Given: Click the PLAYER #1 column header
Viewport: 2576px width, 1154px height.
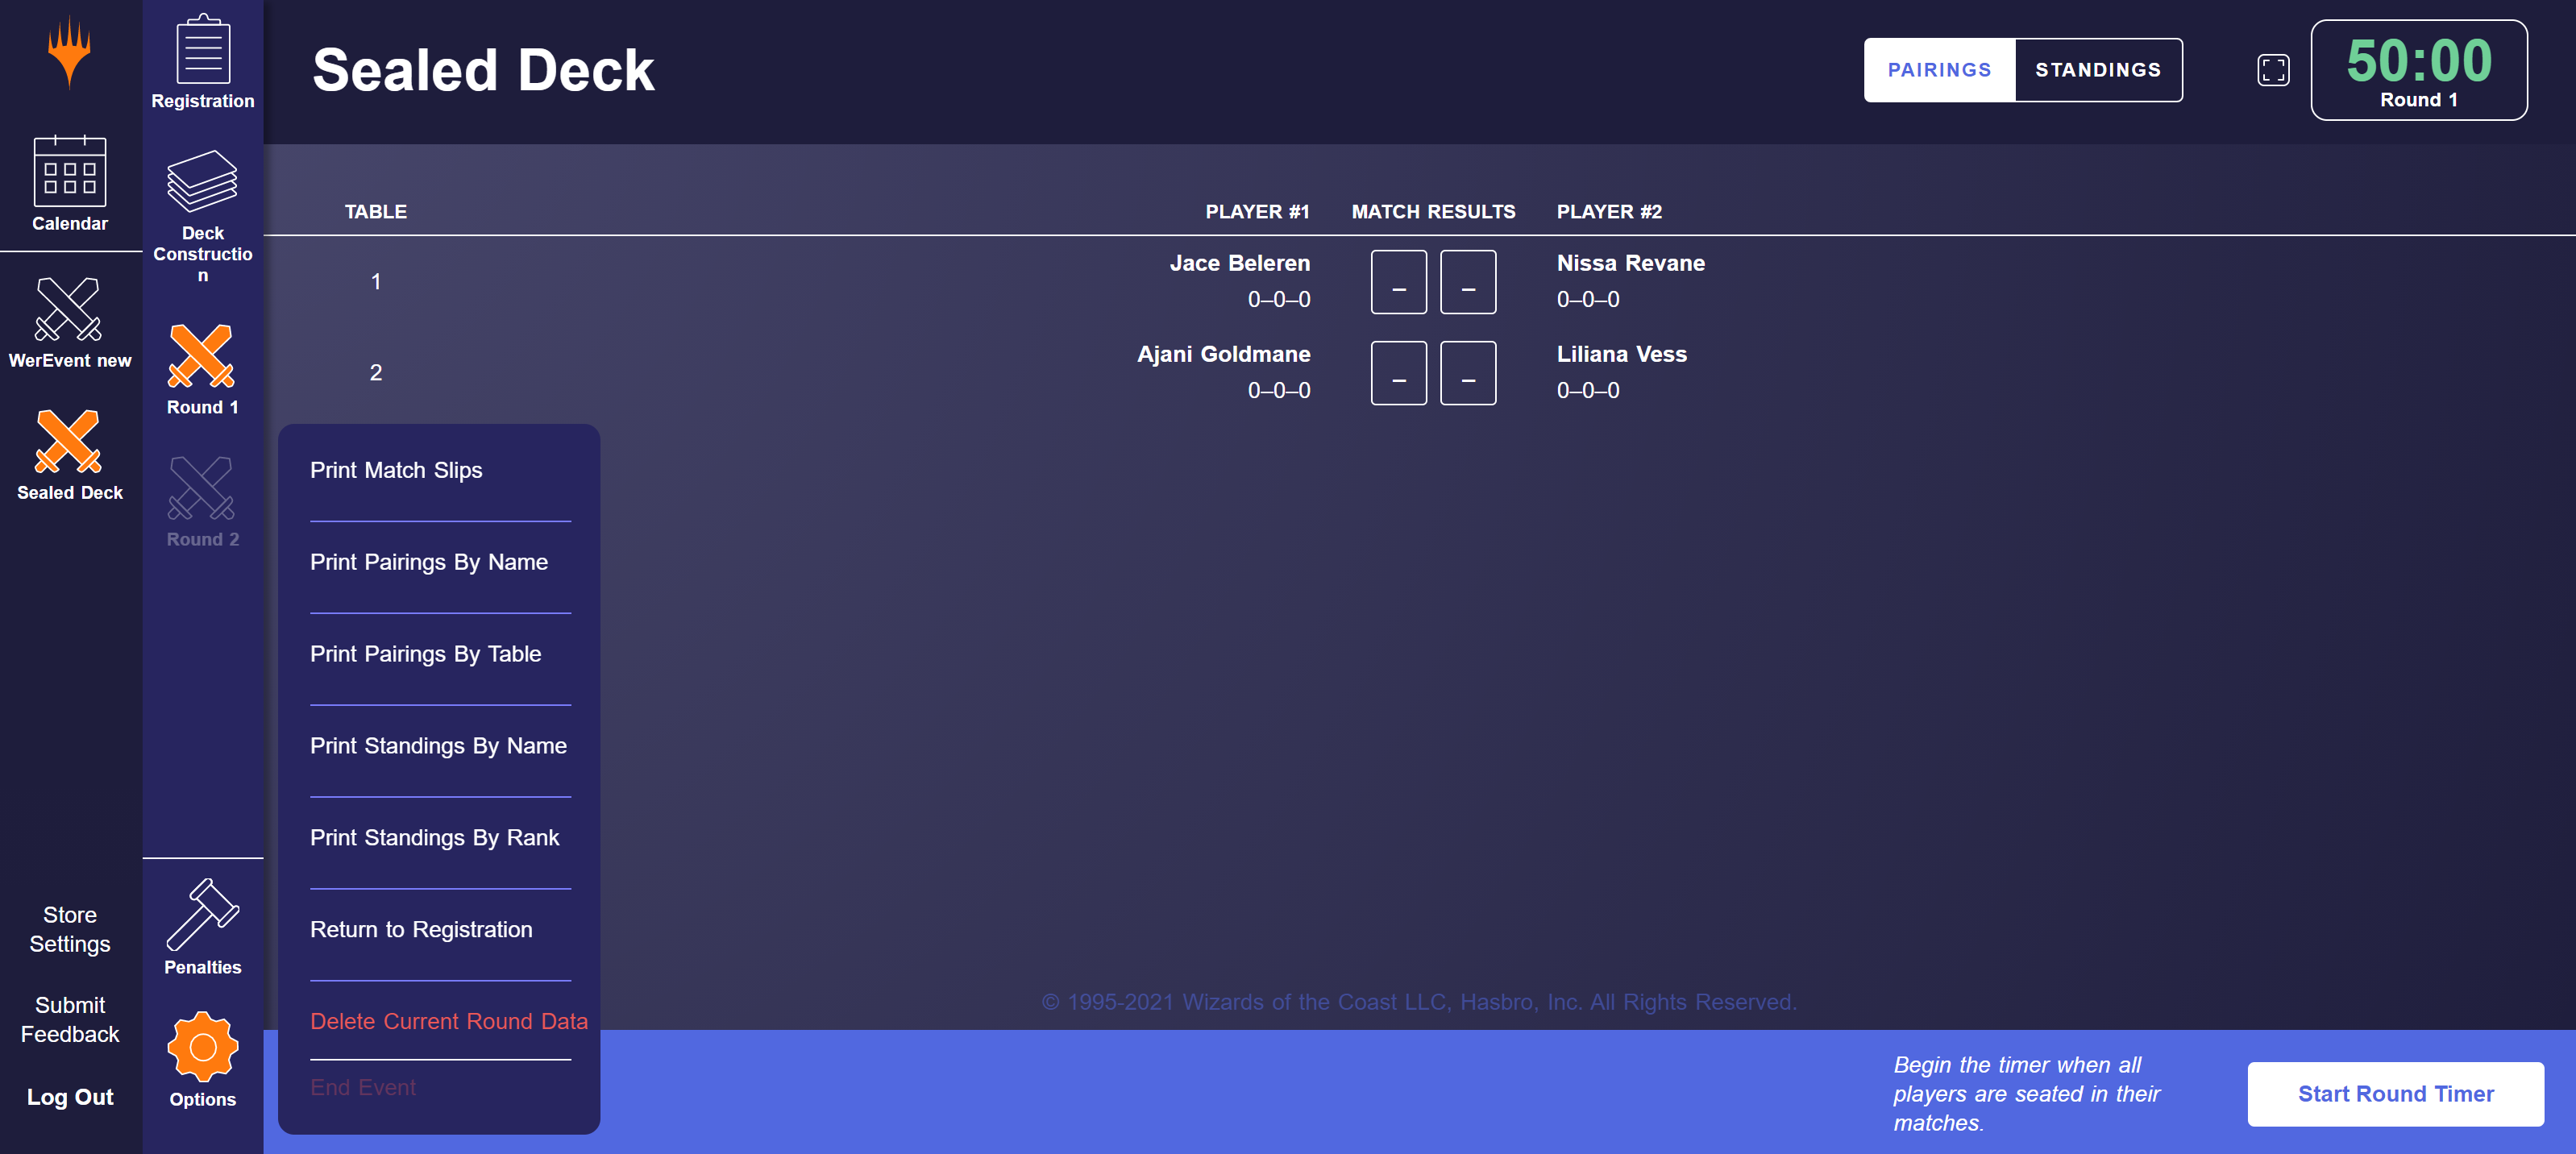Looking at the screenshot, I should coord(1257,212).
